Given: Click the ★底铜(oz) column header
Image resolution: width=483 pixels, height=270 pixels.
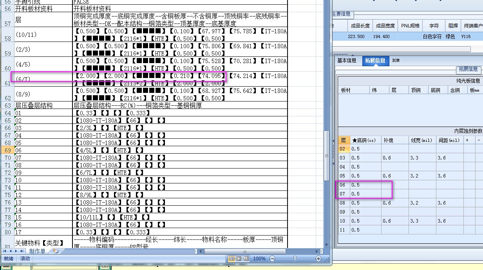Looking at the screenshot, I should (365, 140).
